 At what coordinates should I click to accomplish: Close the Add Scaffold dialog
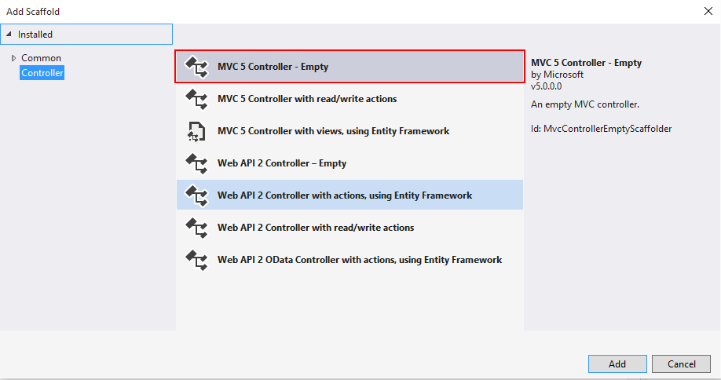point(708,11)
